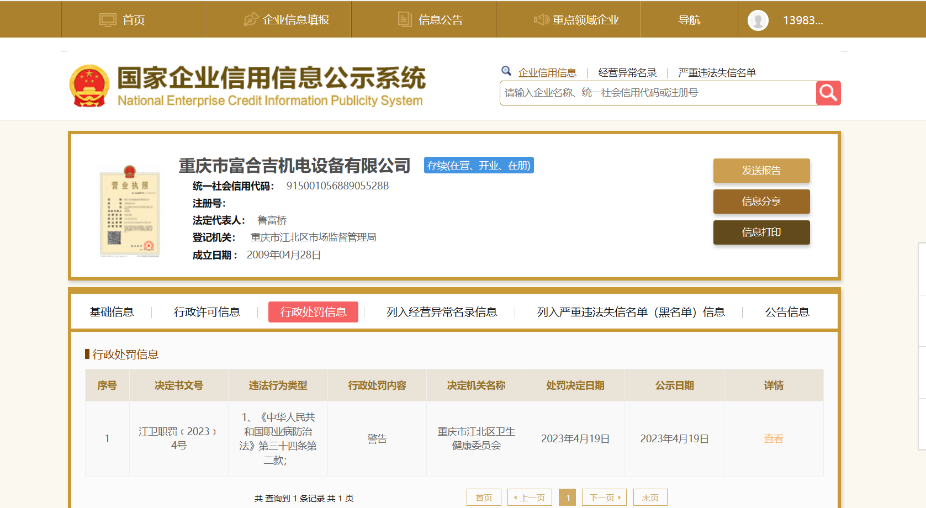Click the penalty content cell 警告
Image resolution: width=926 pixels, height=508 pixels.
(377, 438)
